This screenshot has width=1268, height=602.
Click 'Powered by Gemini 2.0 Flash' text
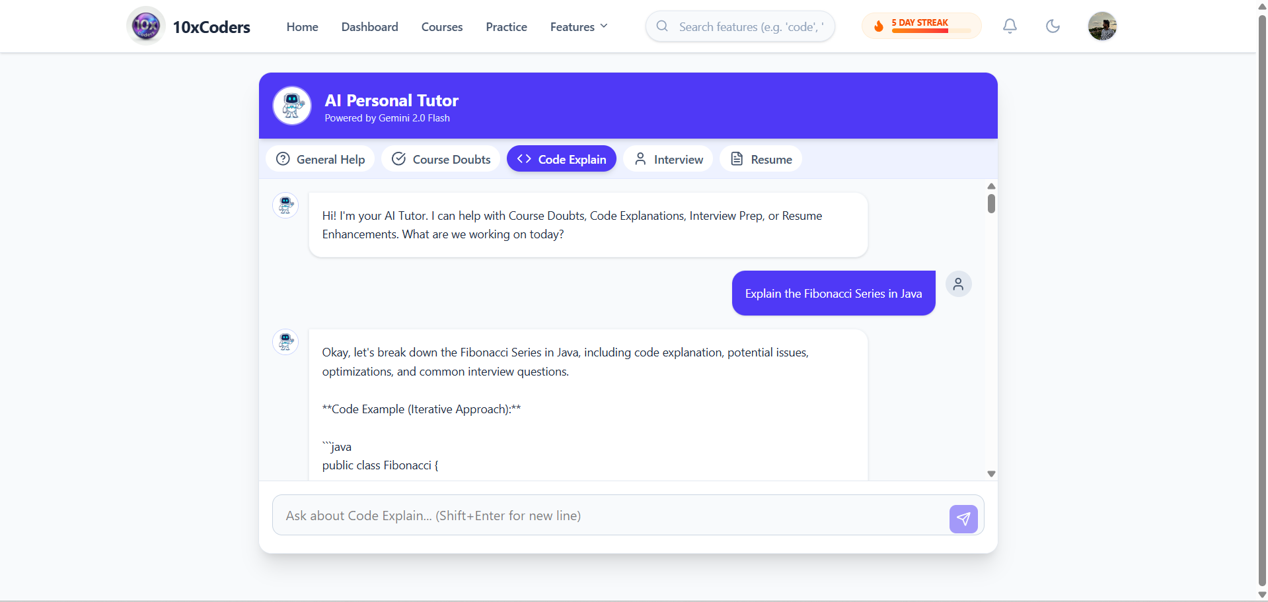387,118
